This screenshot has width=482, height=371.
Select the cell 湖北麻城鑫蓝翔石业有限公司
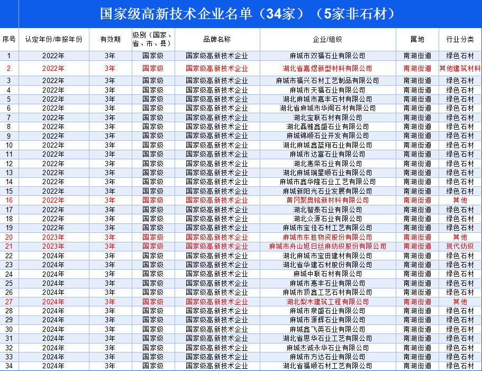(328, 146)
